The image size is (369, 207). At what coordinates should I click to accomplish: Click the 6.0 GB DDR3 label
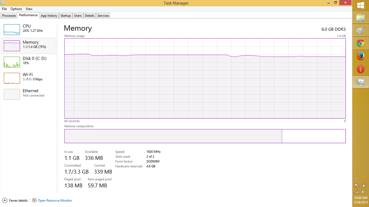click(x=334, y=29)
